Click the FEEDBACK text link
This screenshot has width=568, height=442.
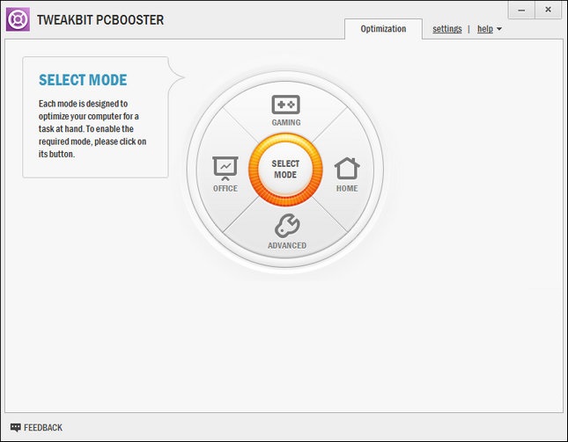(x=43, y=428)
